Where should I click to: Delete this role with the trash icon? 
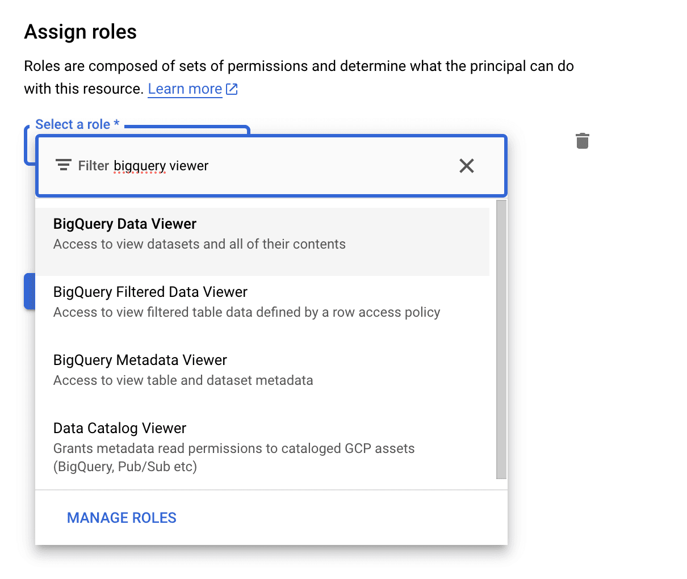[582, 141]
